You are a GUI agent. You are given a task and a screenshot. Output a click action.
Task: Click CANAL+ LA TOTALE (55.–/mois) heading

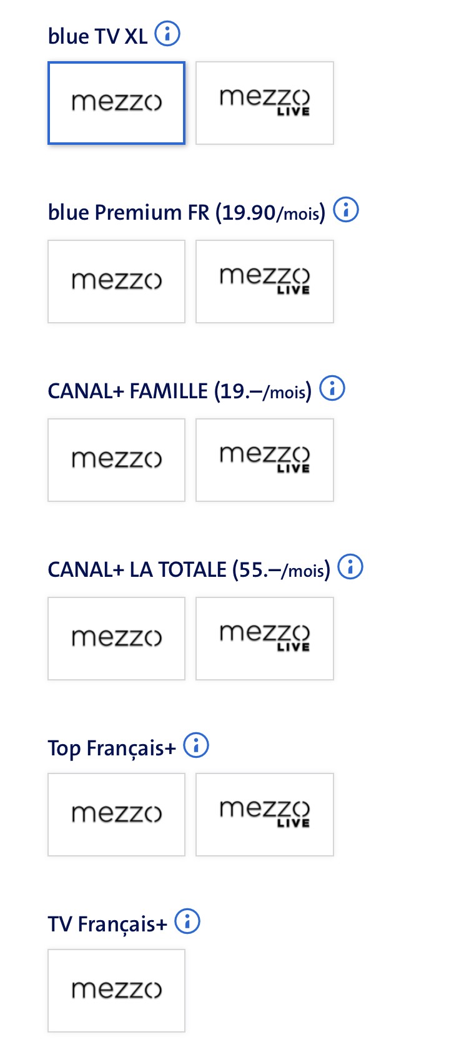tap(189, 570)
